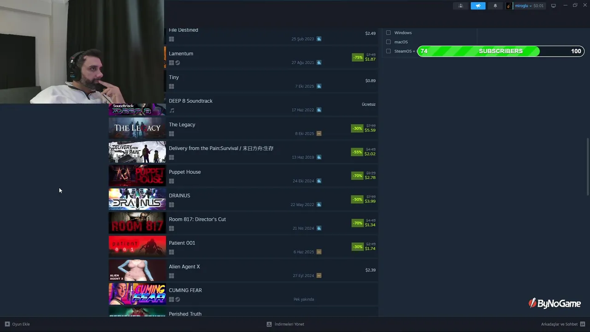The height and width of the screenshot is (332, 590).
Task: Click the Oyun Ekle button
Action: 18,324
